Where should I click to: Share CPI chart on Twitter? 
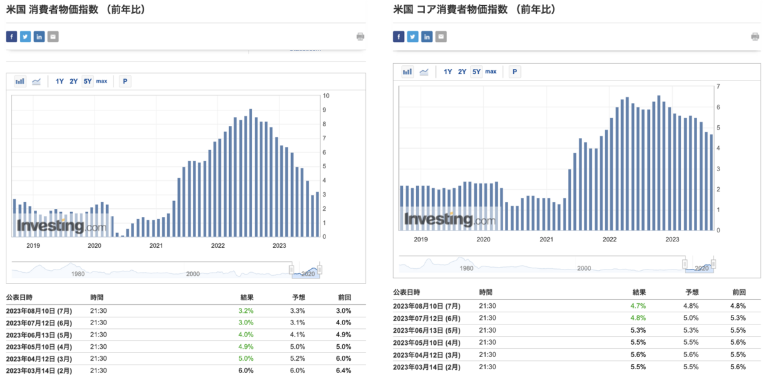click(26, 36)
